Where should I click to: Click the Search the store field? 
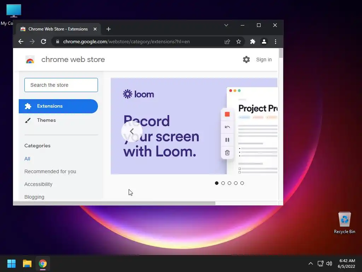(61, 85)
